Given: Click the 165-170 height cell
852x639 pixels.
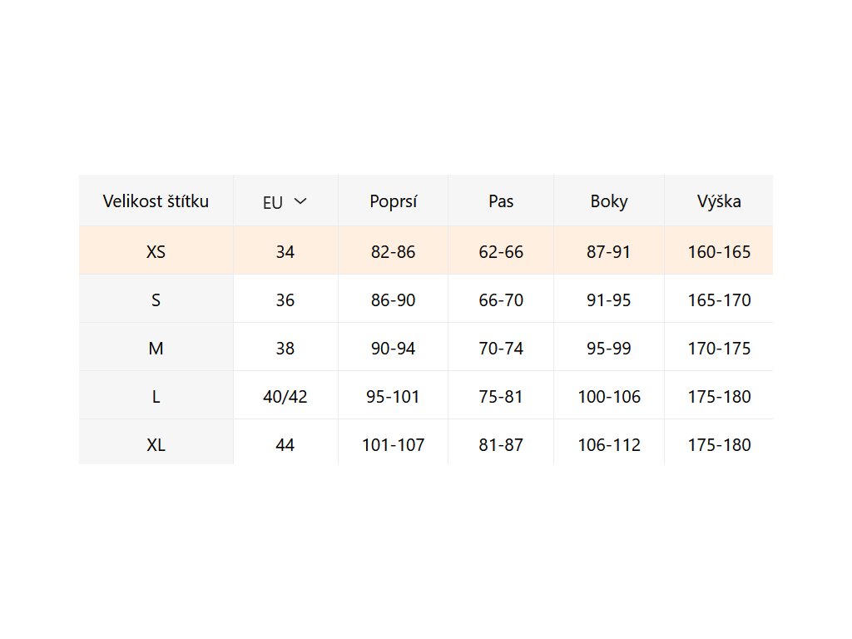Looking at the screenshot, I should (719, 300).
